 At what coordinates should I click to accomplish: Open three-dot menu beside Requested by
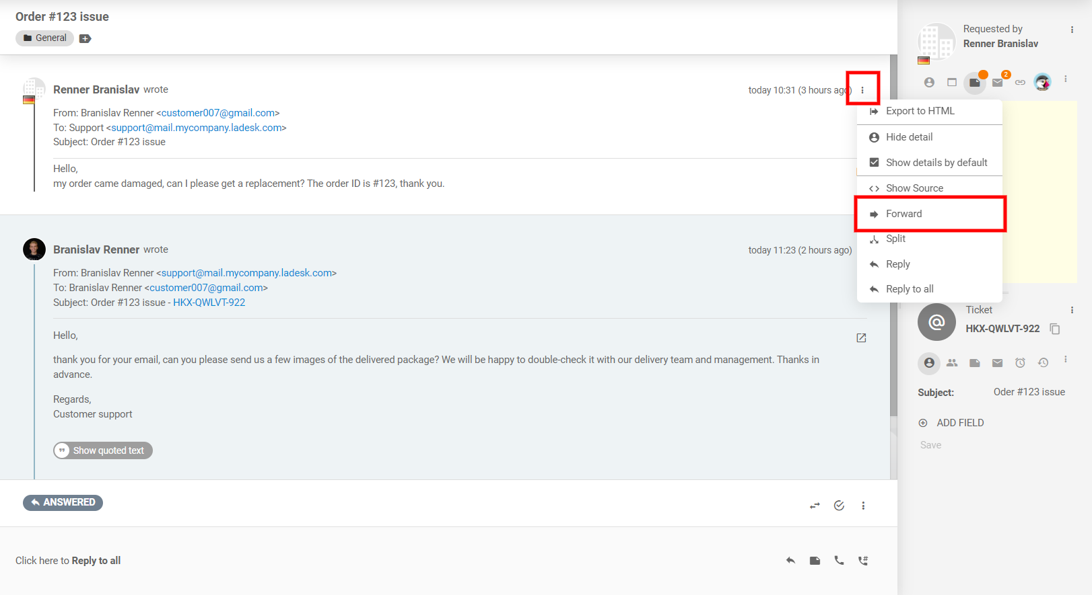coord(1072,30)
